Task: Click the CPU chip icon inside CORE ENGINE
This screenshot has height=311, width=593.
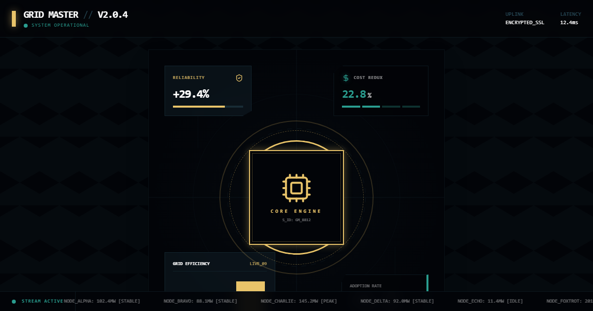Action: click(296, 188)
